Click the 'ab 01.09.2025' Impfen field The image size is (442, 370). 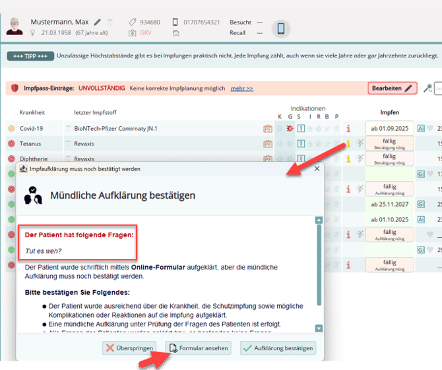point(389,129)
